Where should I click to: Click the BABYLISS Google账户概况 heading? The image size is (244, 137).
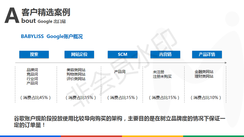coord(52,37)
